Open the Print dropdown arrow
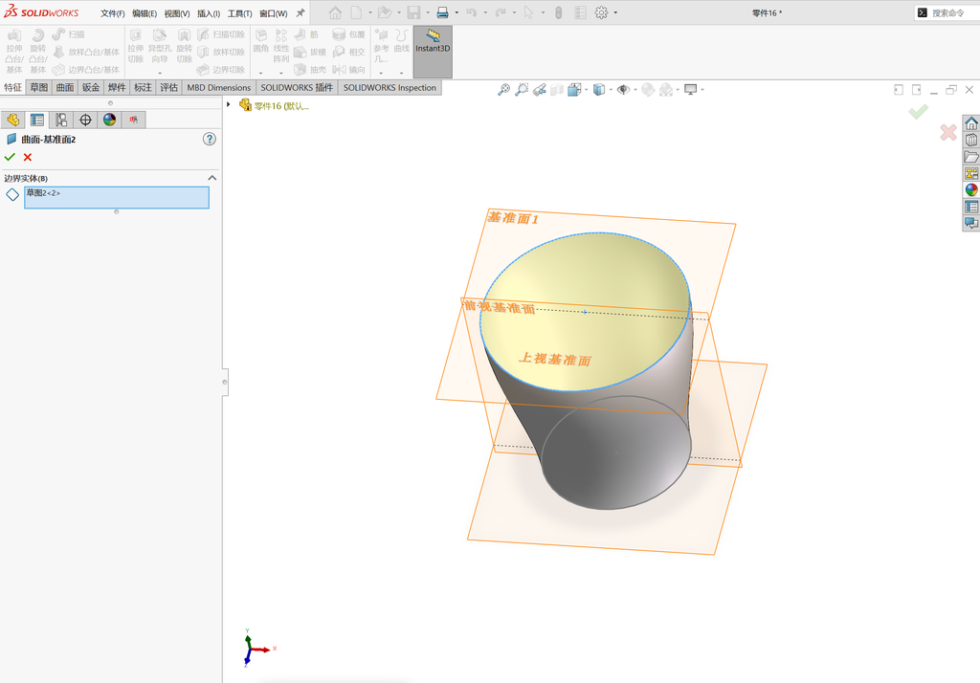 457,12
